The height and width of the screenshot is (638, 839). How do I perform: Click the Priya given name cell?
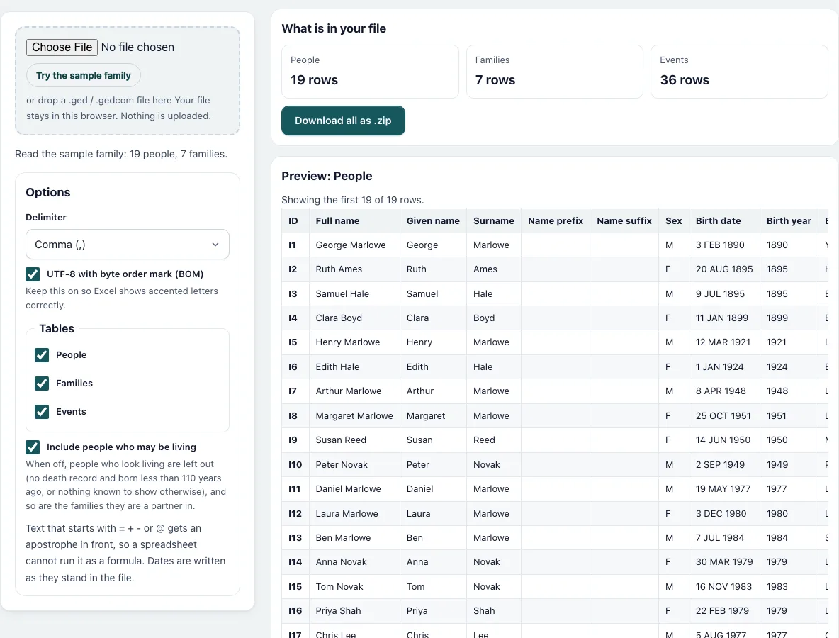click(434, 610)
